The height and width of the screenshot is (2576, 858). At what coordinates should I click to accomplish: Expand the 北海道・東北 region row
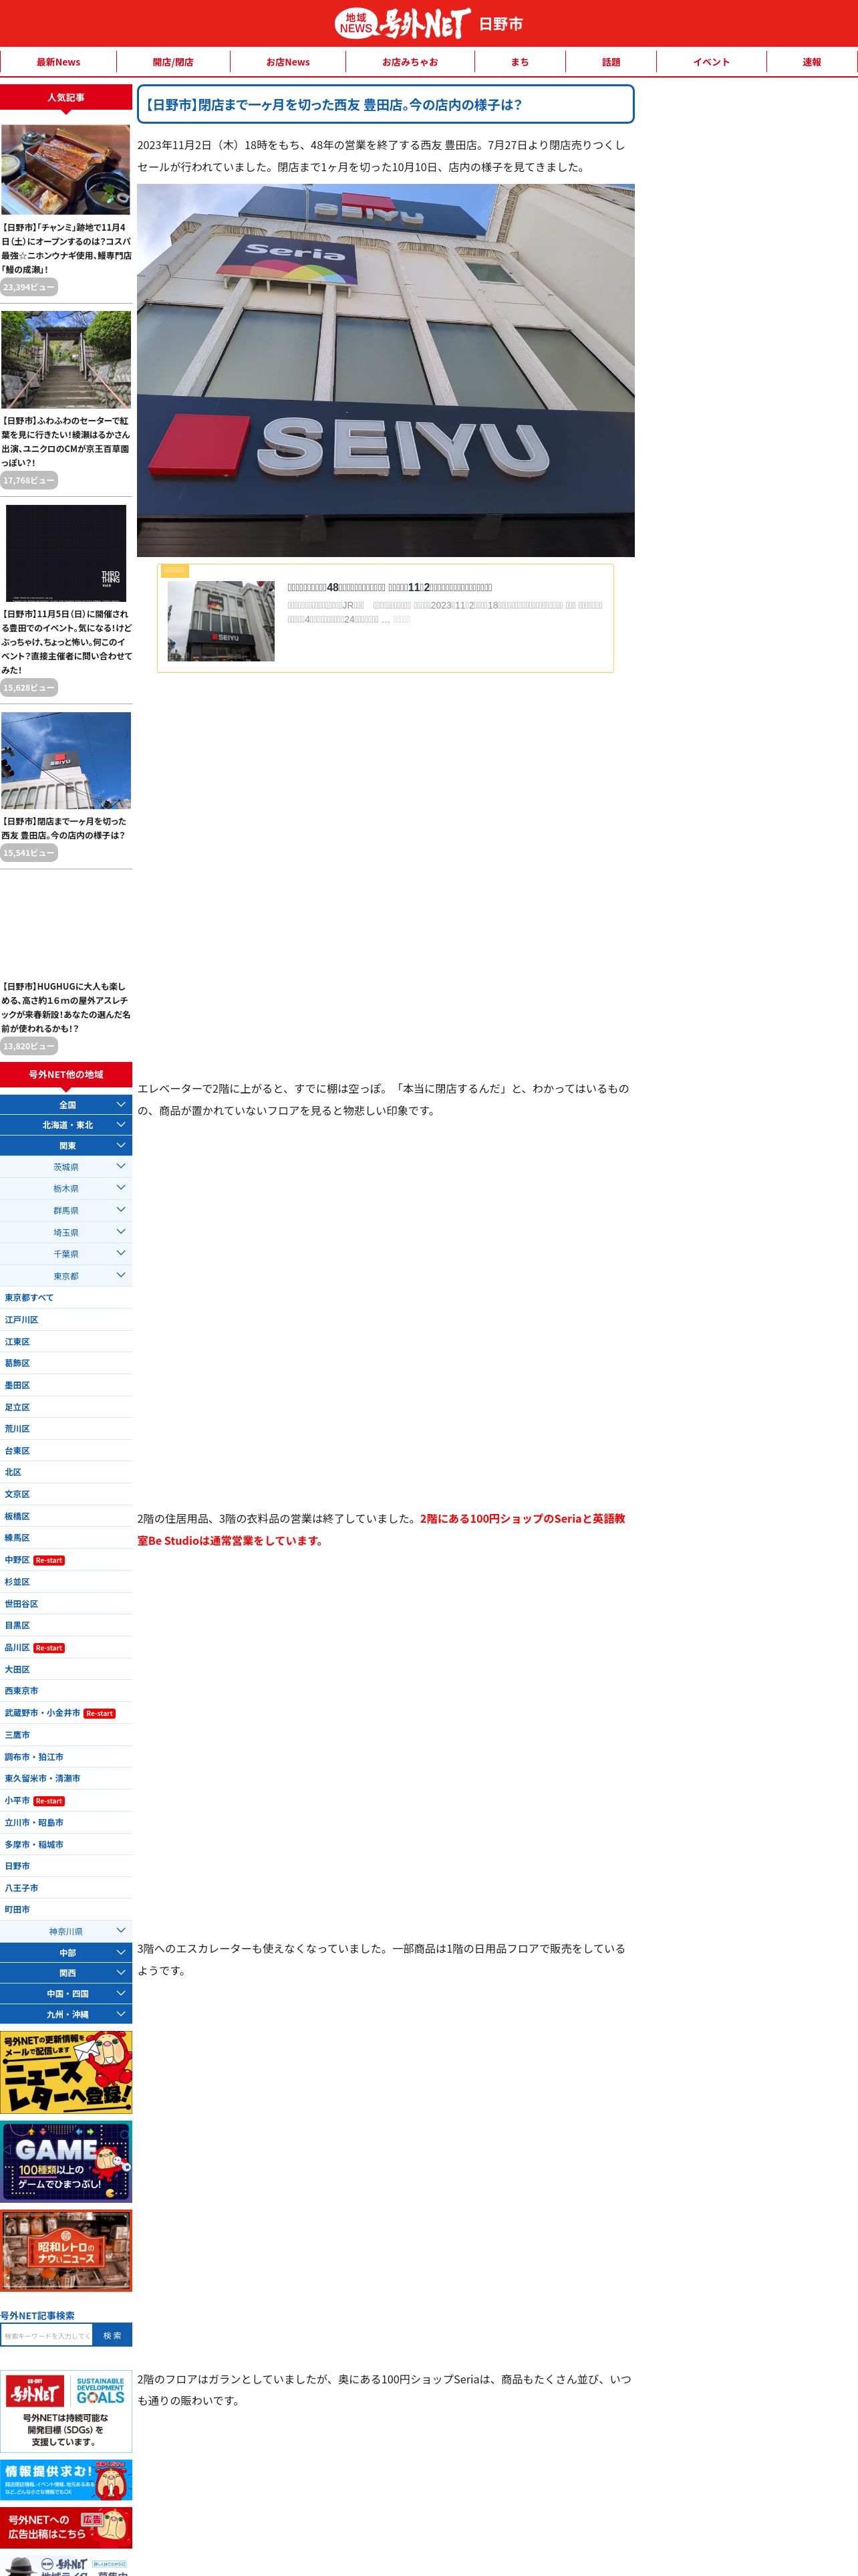[x=66, y=1125]
